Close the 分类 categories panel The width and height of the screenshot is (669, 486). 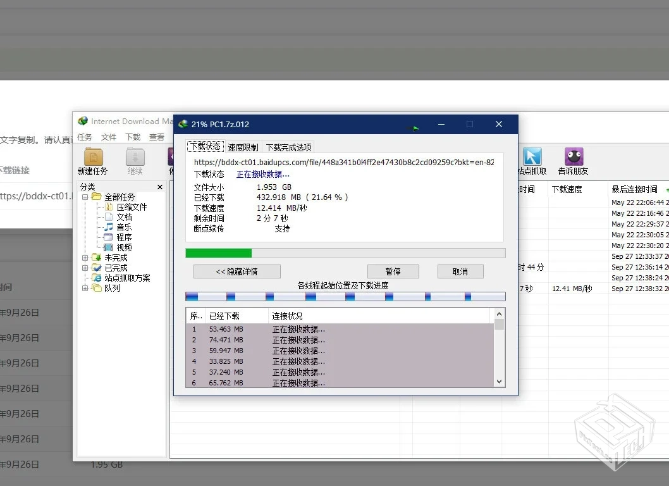[x=160, y=187]
